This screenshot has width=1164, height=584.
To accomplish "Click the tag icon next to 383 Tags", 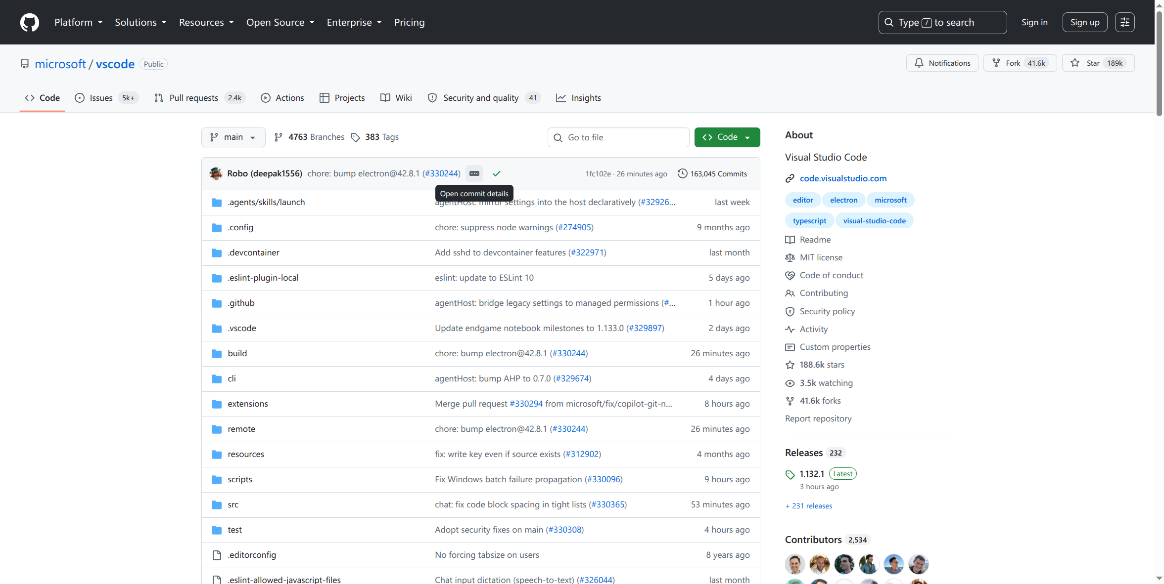I will tap(355, 137).
